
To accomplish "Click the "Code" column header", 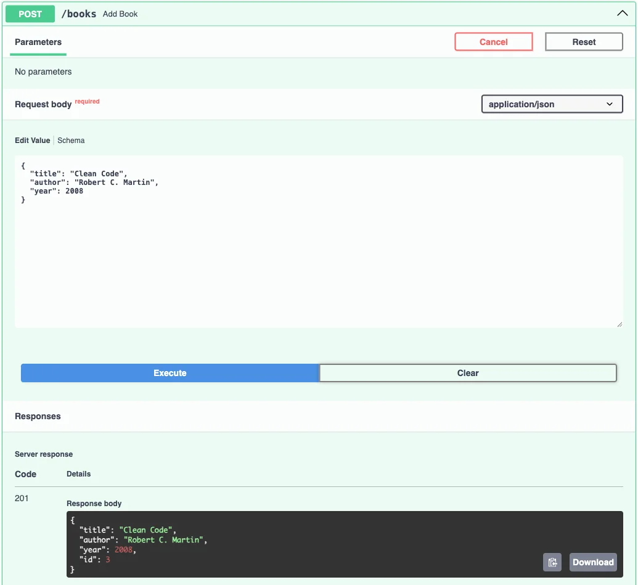I will pos(26,474).
